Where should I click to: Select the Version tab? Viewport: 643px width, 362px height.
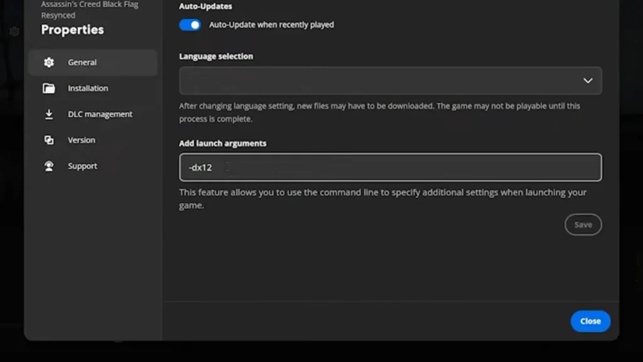[93, 140]
